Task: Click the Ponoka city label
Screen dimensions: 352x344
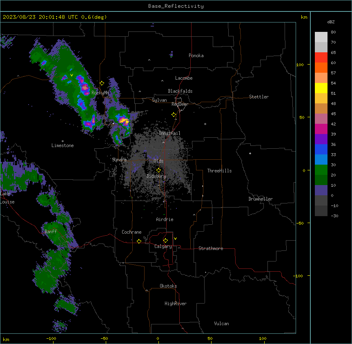Action: (196, 56)
